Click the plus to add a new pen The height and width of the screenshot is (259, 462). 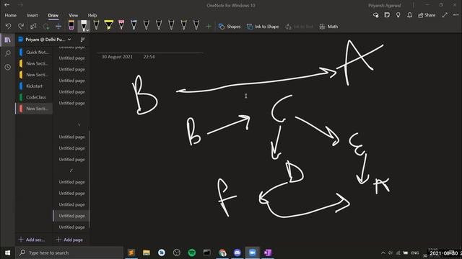click(x=209, y=27)
